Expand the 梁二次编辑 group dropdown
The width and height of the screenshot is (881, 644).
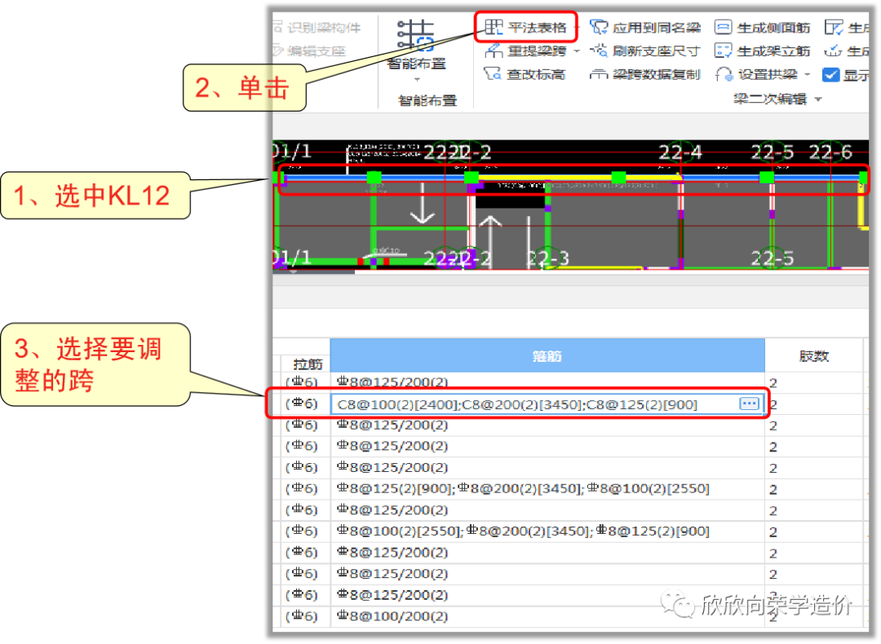tap(818, 99)
